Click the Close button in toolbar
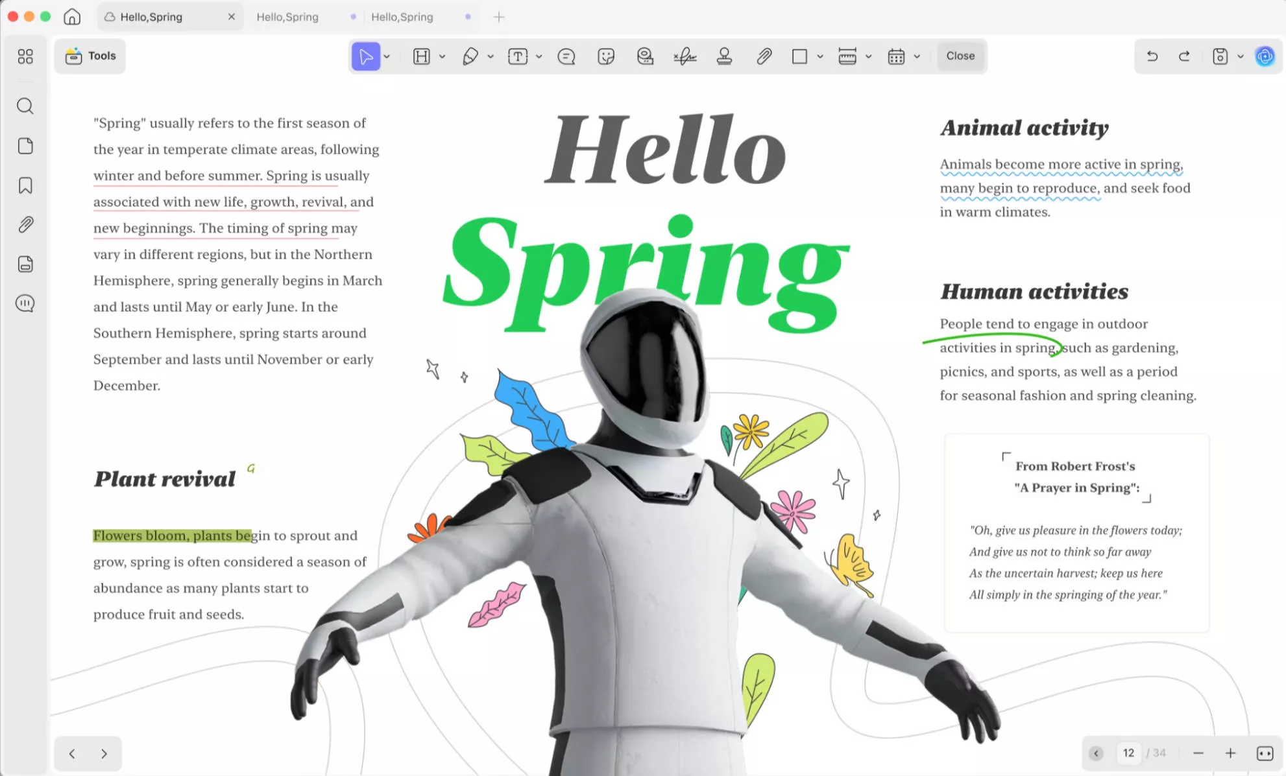Image resolution: width=1286 pixels, height=776 pixels. [x=960, y=56]
